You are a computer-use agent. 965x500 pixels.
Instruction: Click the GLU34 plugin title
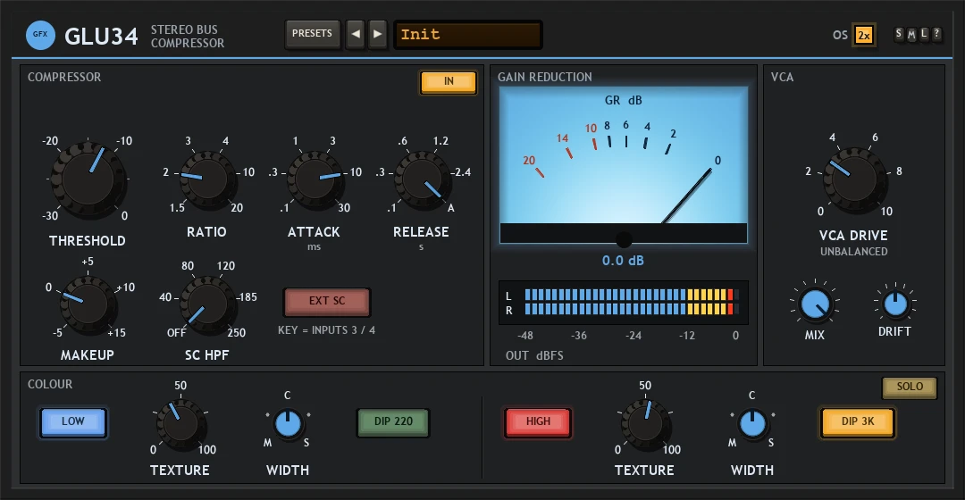pos(102,37)
